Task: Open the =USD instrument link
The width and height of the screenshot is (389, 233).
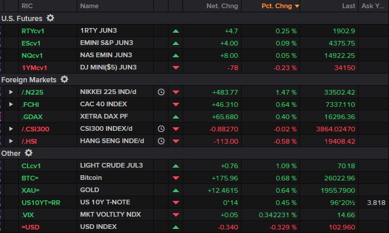Action: tap(30, 227)
